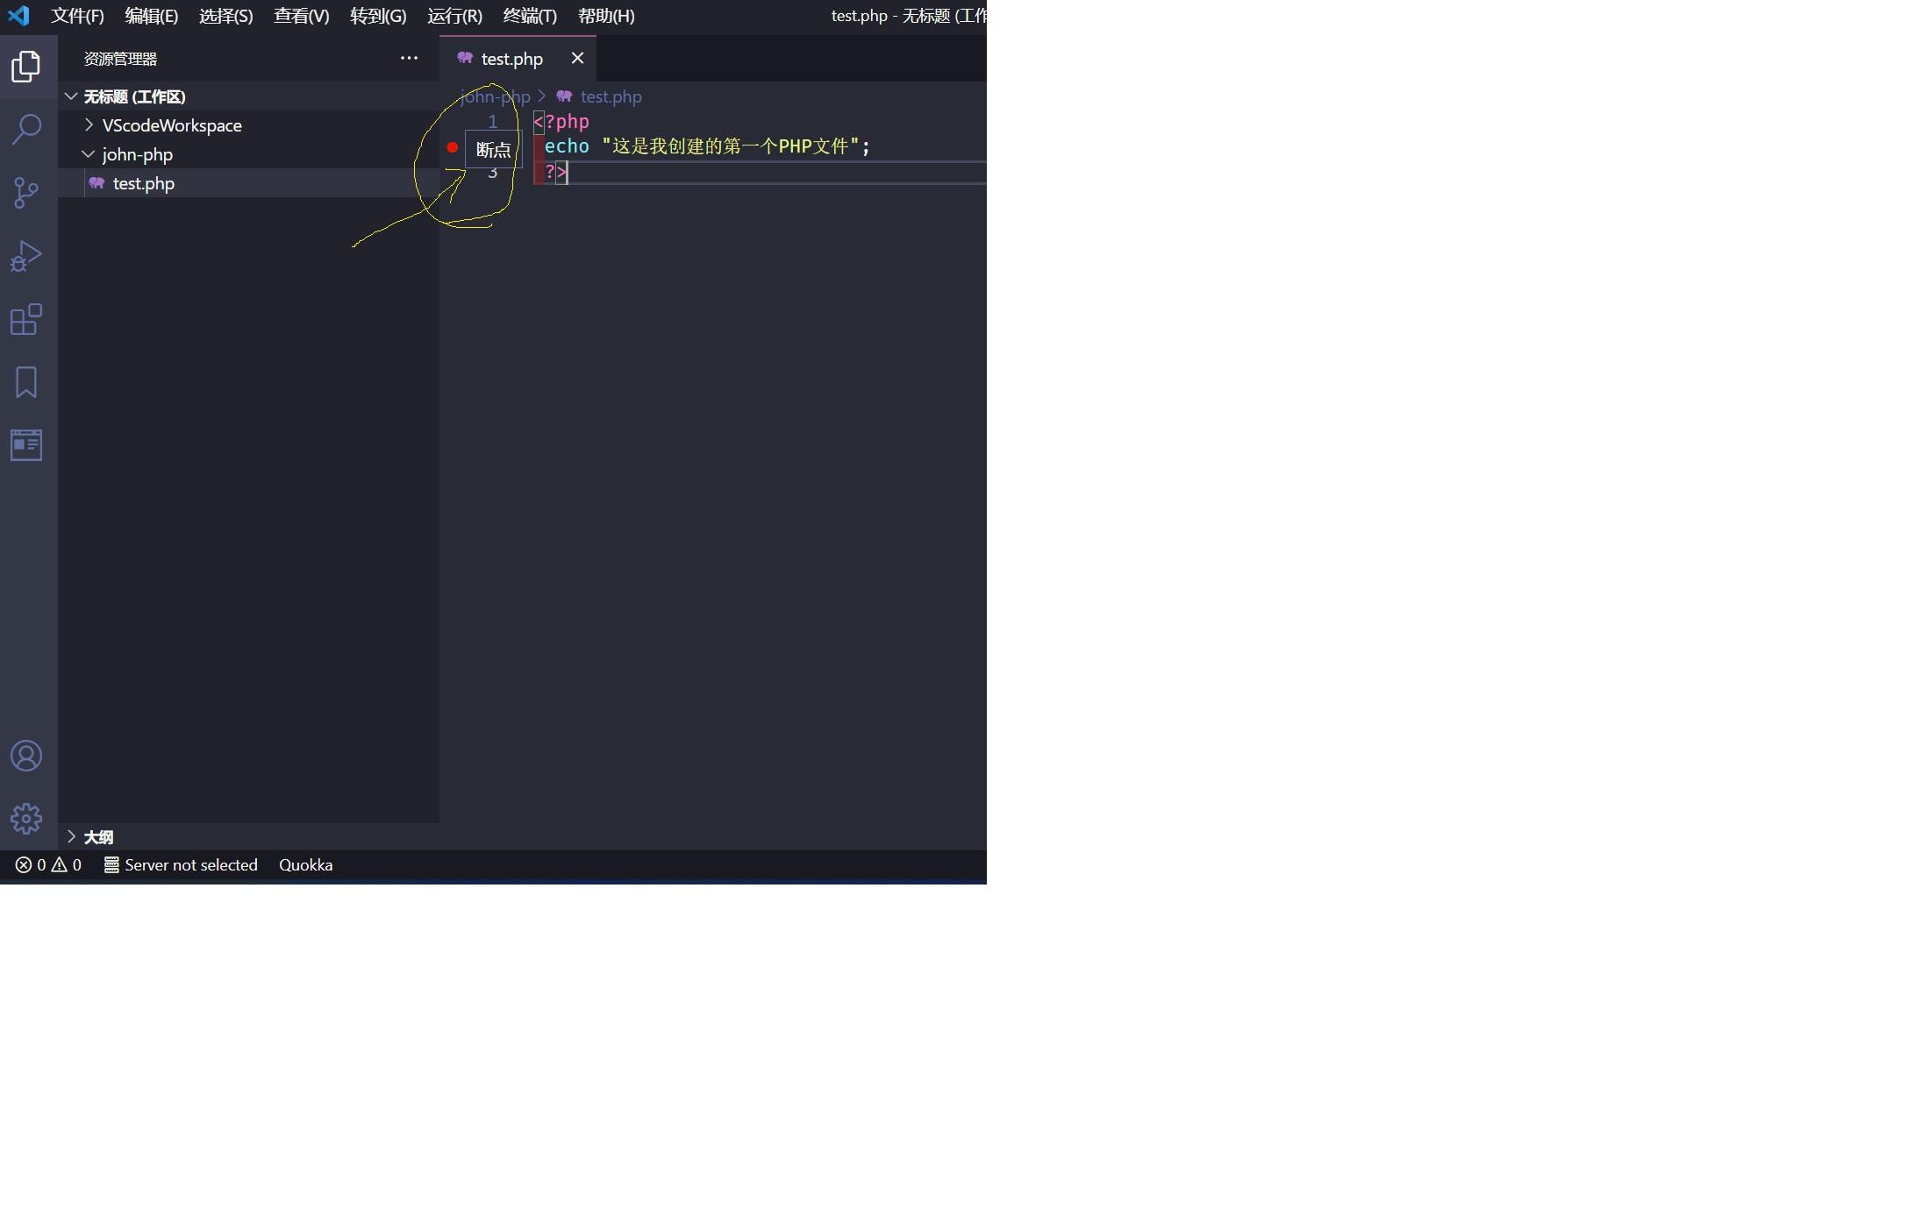Click the john-php breadcrumb
The height and width of the screenshot is (1208, 1914).
click(x=496, y=96)
